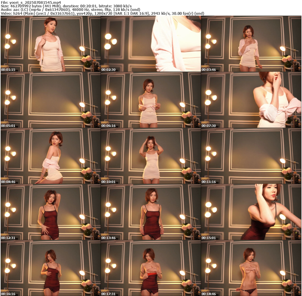Click the empty room frame at 00:05:01
Viewport: 302px width, 296px height.
pyautogui.click(x=50, y=100)
